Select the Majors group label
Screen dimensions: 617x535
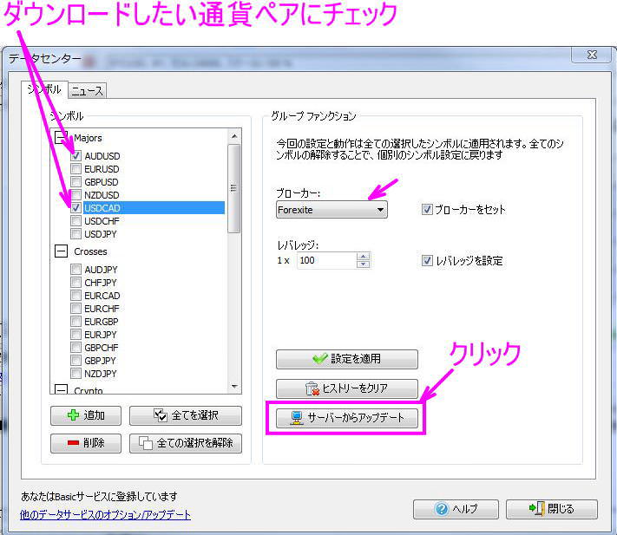pos(88,138)
